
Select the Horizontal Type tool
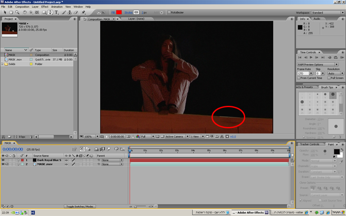coord(57,13)
